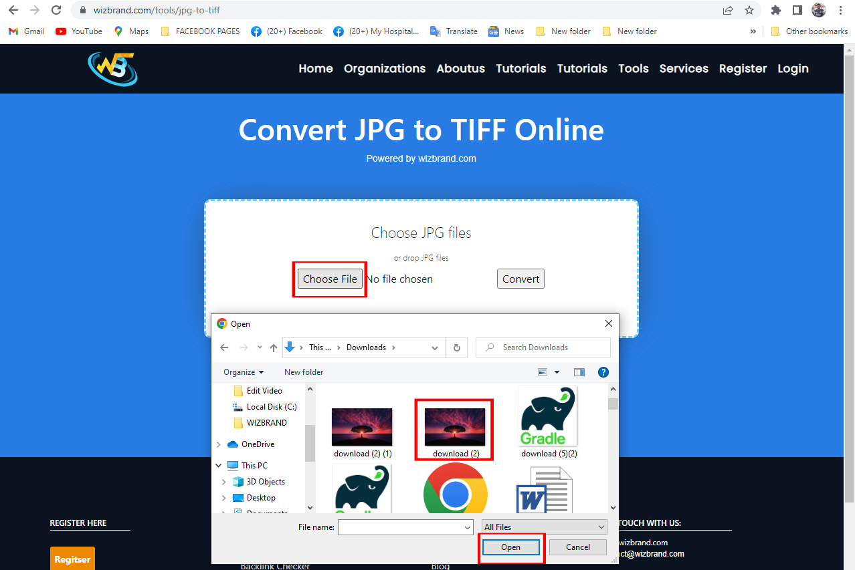Open the Help question mark in file dialog
The width and height of the screenshot is (855, 570).
[603, 372]
